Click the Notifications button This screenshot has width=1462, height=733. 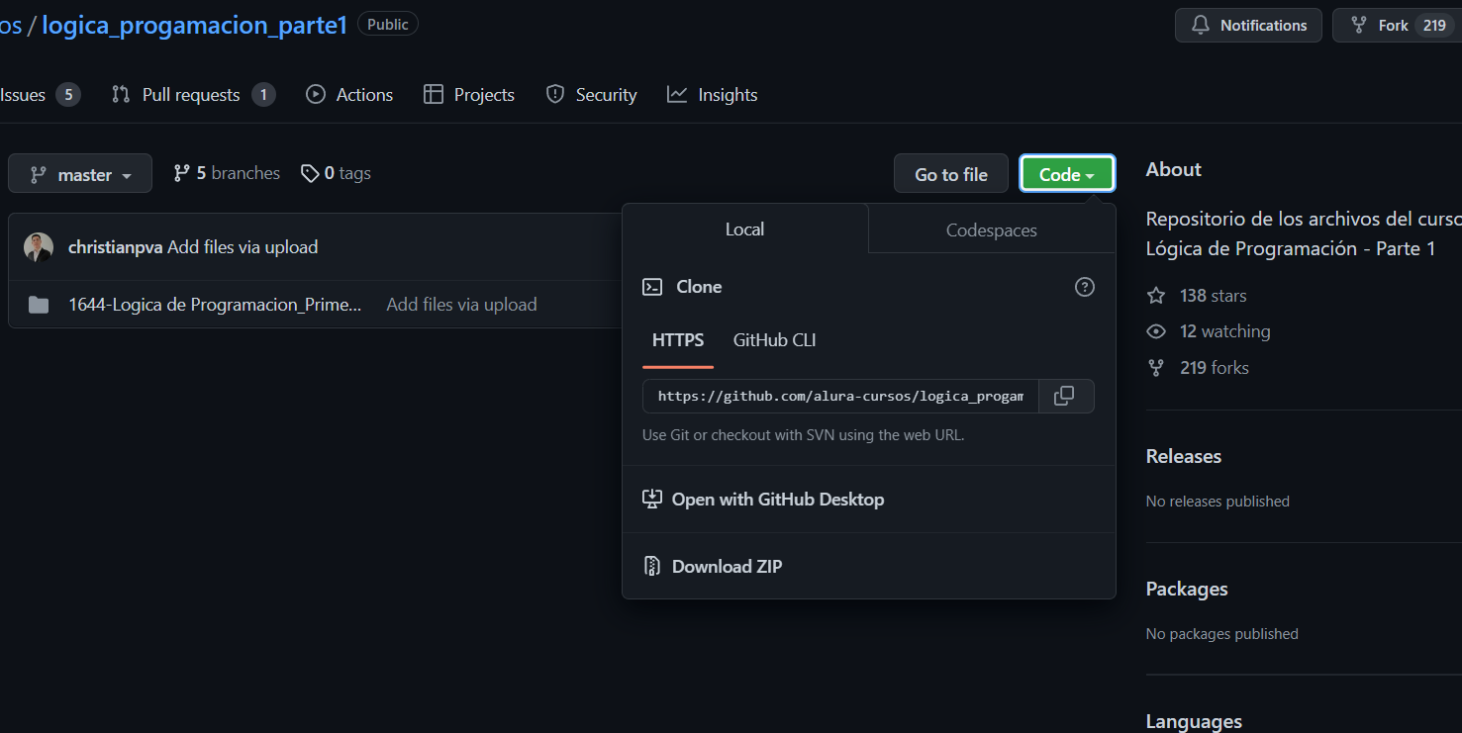[1248, 26]
